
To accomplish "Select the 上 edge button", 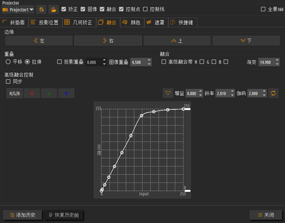I will (x=177, y=40).
